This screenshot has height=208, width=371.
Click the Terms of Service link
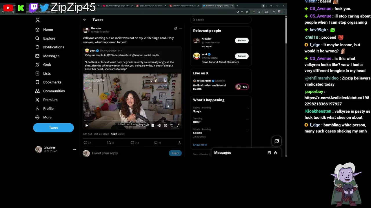point(200,154)
